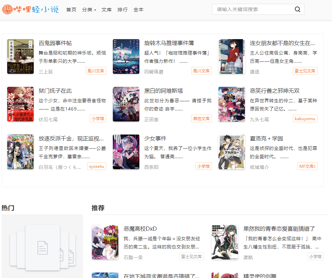
Task: Select the MF文库J tag
Action: [x=307, y=166]
